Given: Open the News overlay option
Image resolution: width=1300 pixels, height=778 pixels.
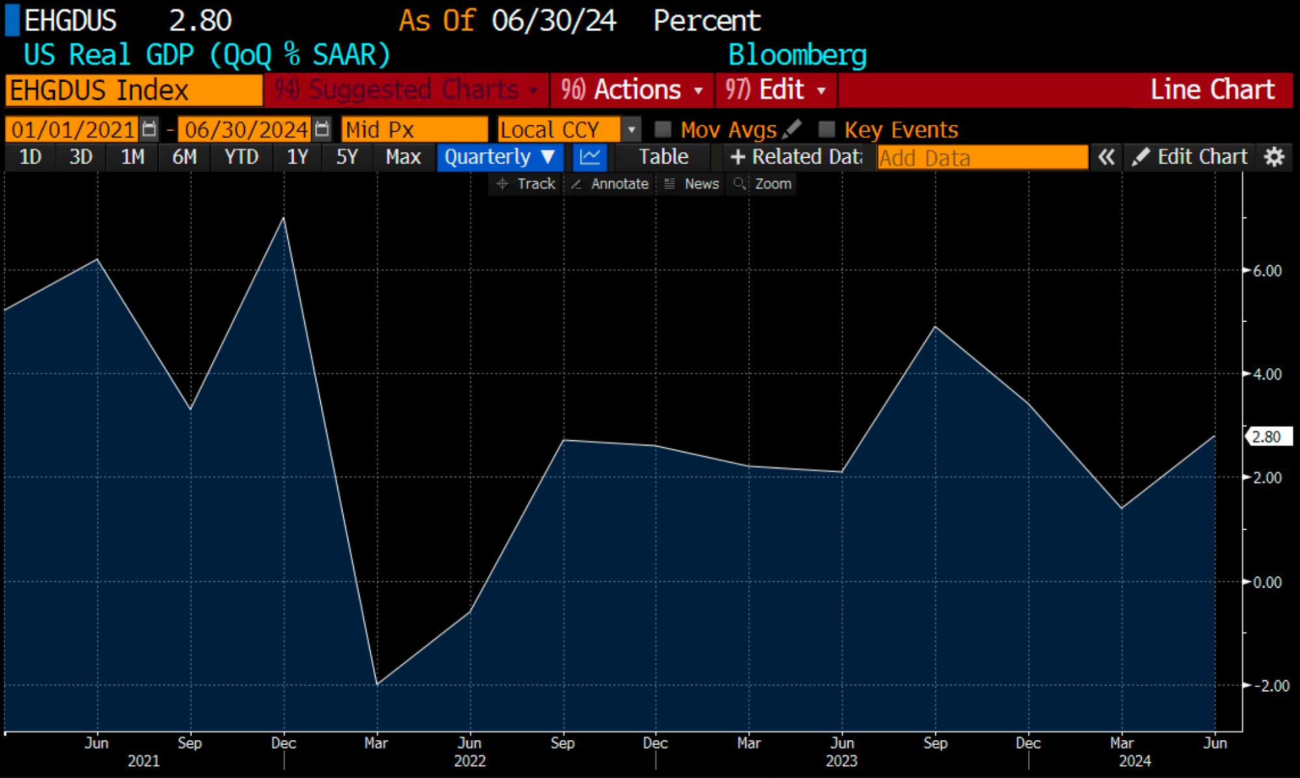Looking at the screenshot, I should point(691,184).
